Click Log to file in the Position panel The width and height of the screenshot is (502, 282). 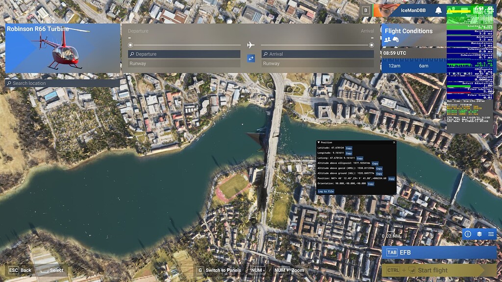point(326,191)
